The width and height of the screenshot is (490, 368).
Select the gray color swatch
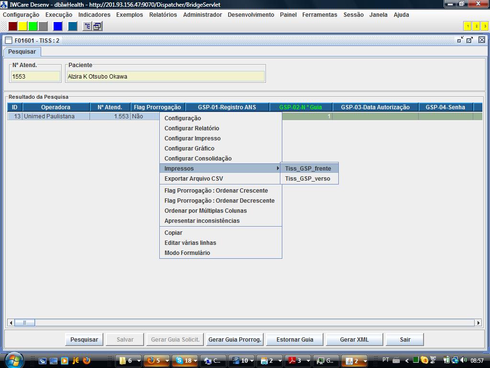(x=43, y=26)
